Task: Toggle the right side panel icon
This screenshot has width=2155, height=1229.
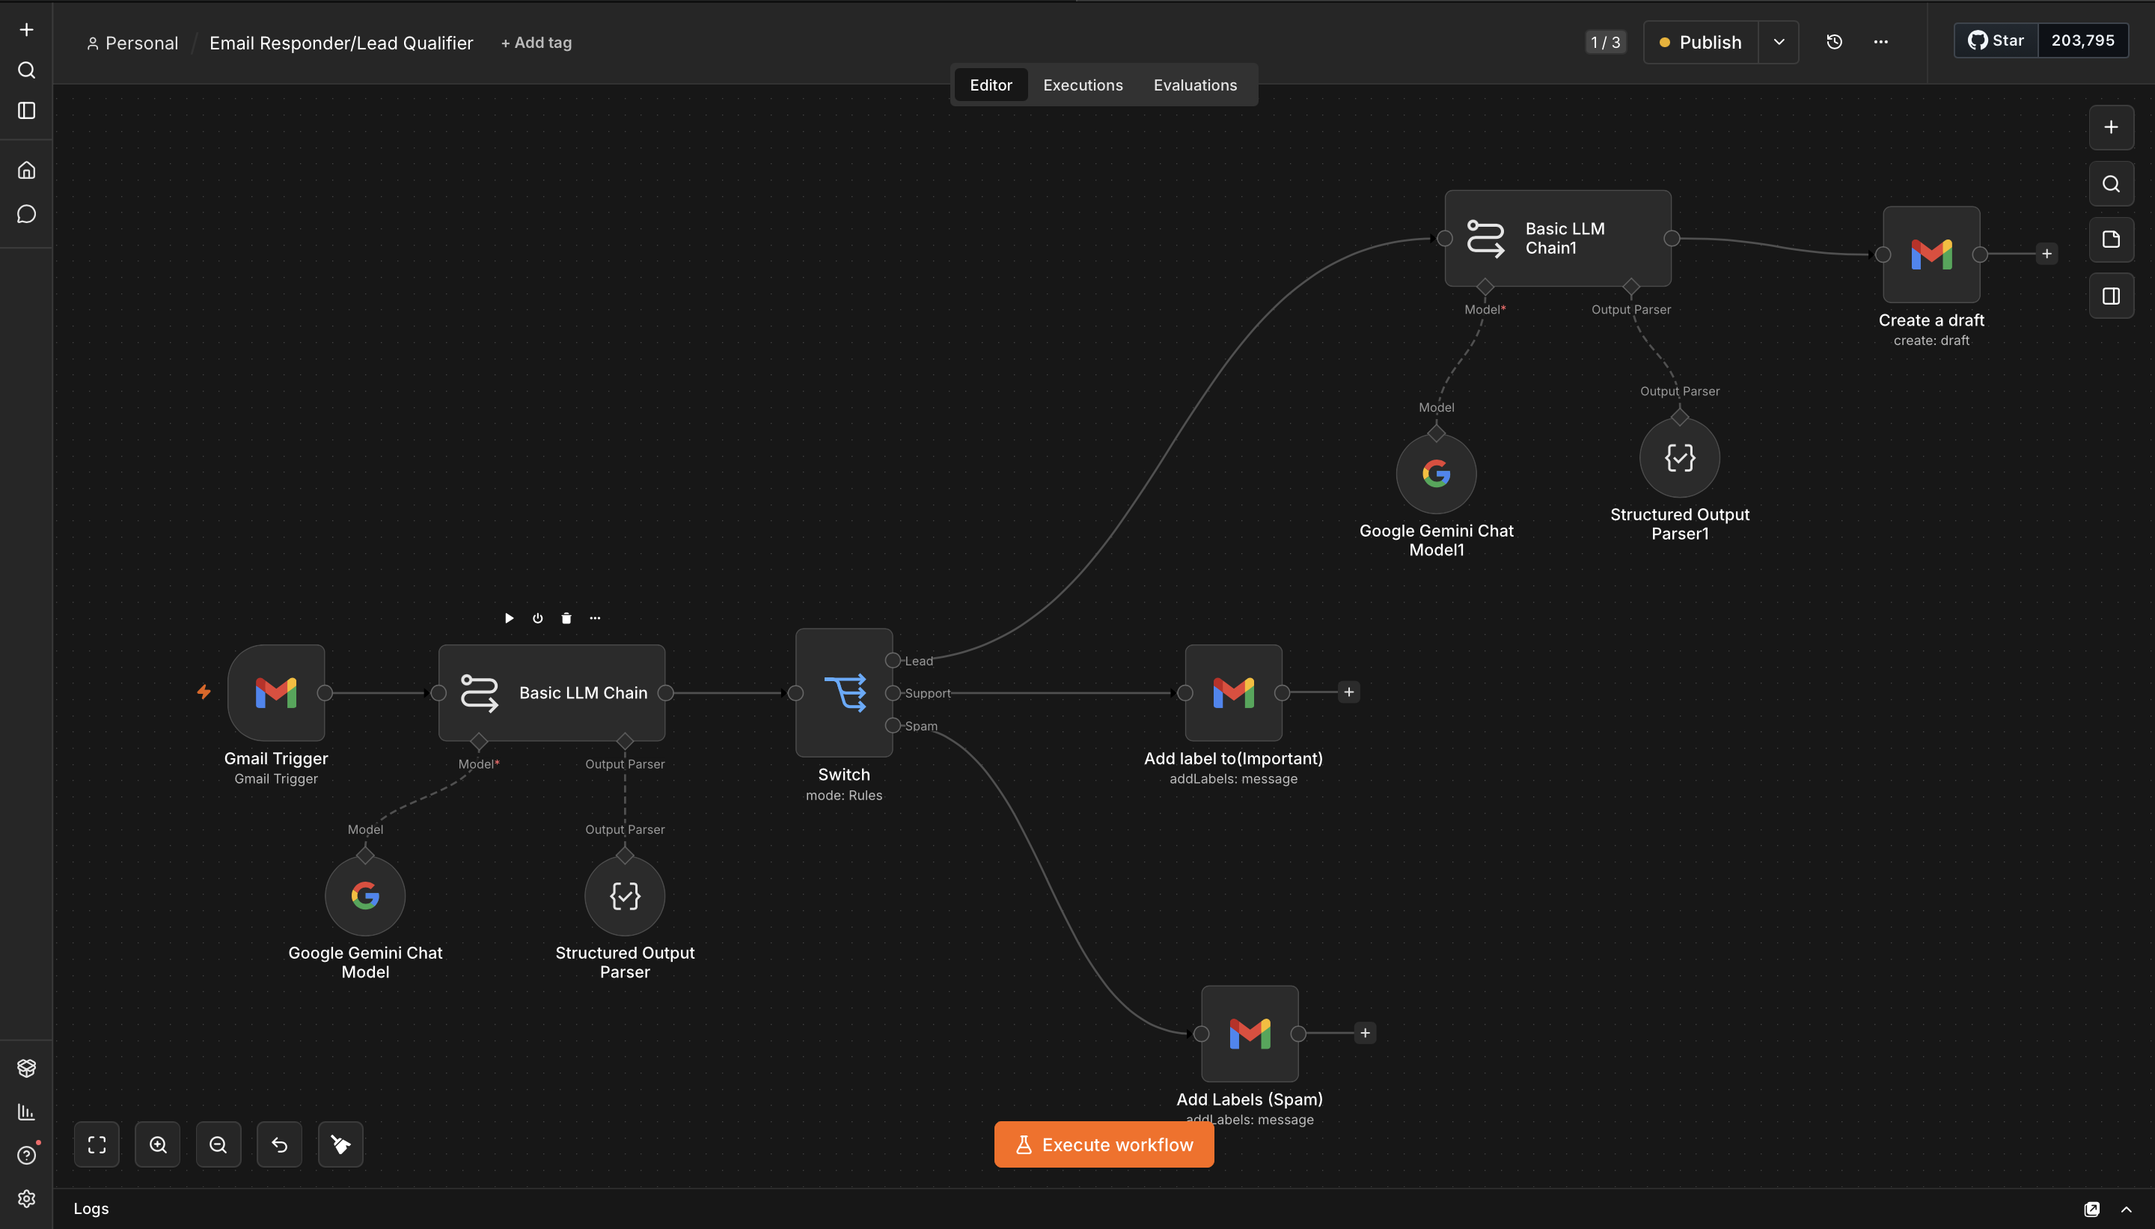Action: click(x=2111, y=296)
